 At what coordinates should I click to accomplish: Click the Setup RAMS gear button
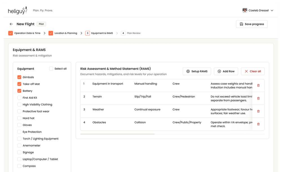coord(197,71)
